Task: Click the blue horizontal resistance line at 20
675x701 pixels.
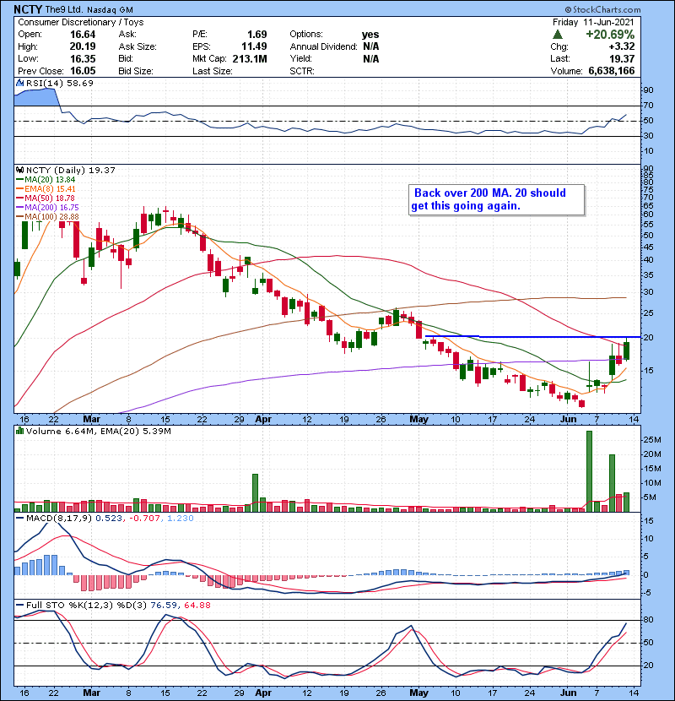Action: click(x=532, y=336)
